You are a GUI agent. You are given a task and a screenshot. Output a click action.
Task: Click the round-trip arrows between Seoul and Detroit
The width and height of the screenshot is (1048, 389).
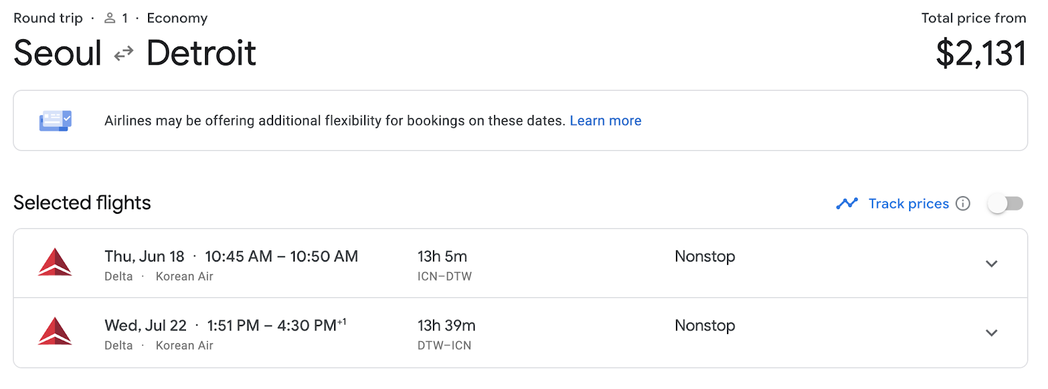pyautogui.click(x=124, y=54)
